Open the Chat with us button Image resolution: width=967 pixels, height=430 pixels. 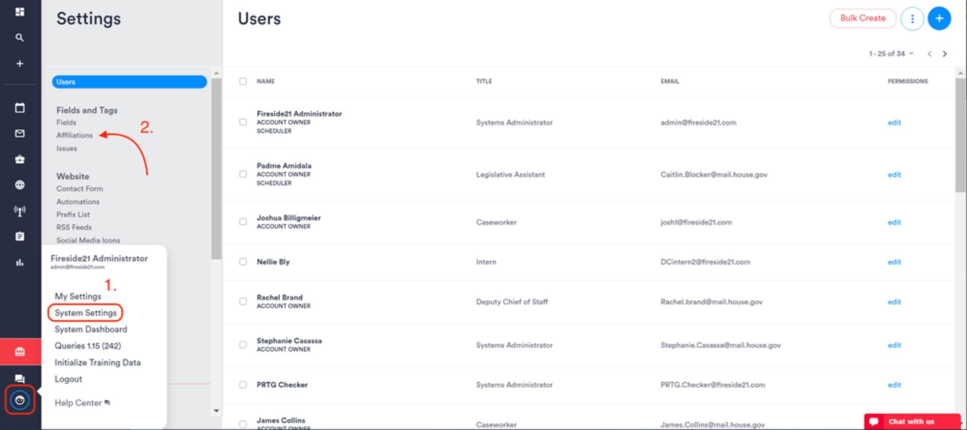pyautogui.click(x=912, y=421)
